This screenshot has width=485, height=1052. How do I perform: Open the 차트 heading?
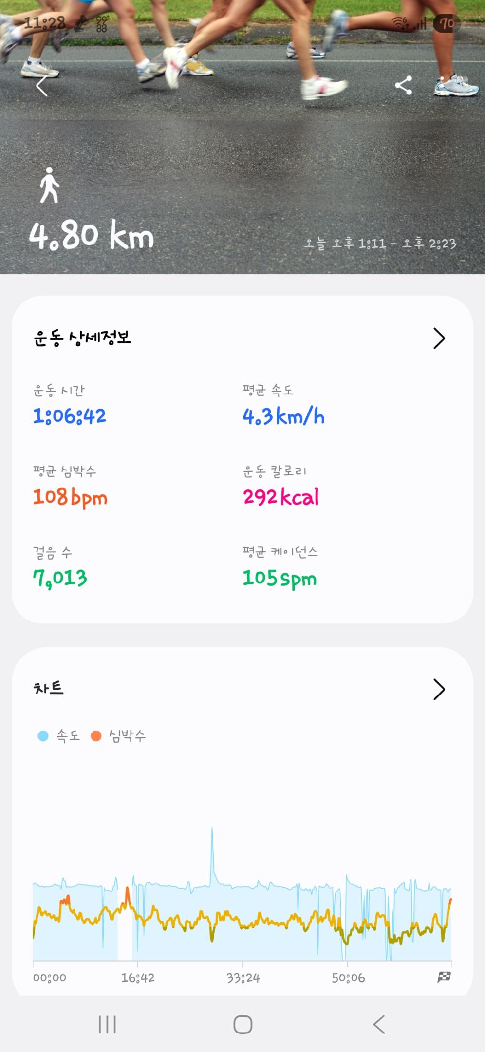coord(48,688)
